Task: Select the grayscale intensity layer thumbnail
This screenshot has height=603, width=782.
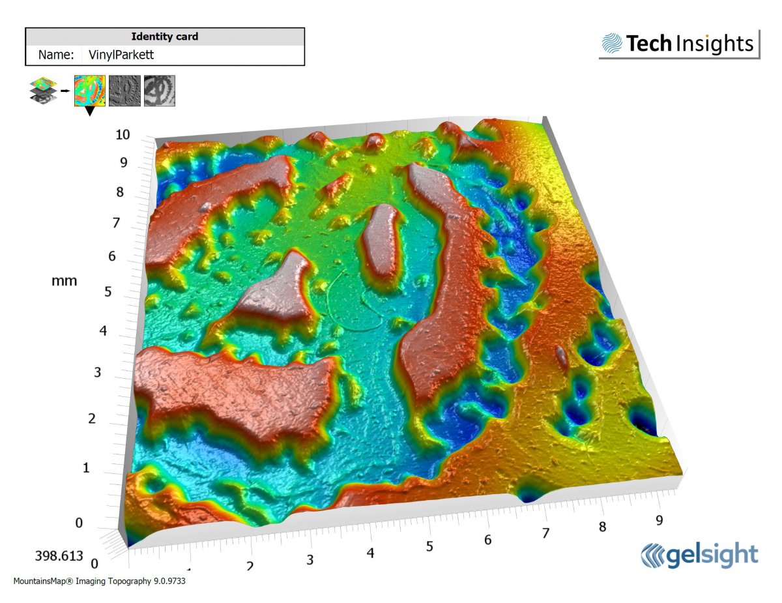Action: coord(160,91)
